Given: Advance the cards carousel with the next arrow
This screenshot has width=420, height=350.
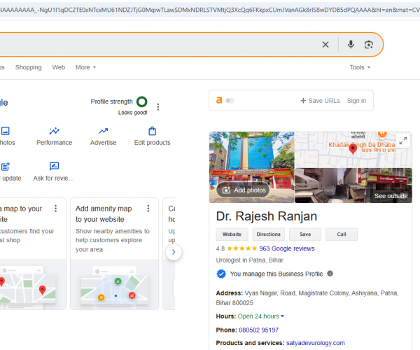Looking at the screenshot, I should click(x=174, y=252).
